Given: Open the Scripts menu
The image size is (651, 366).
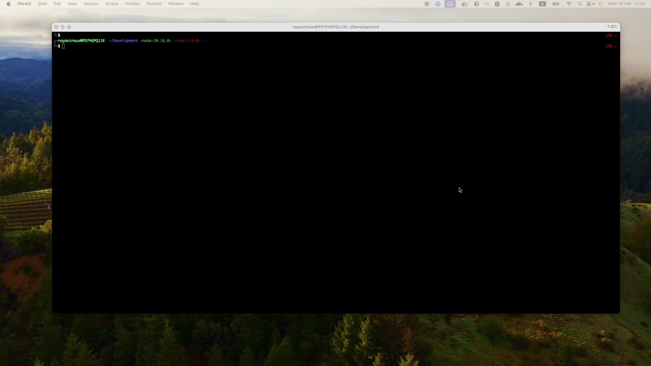Looking at the screenshot, I should pyautogui.click(x=112, y=4).
